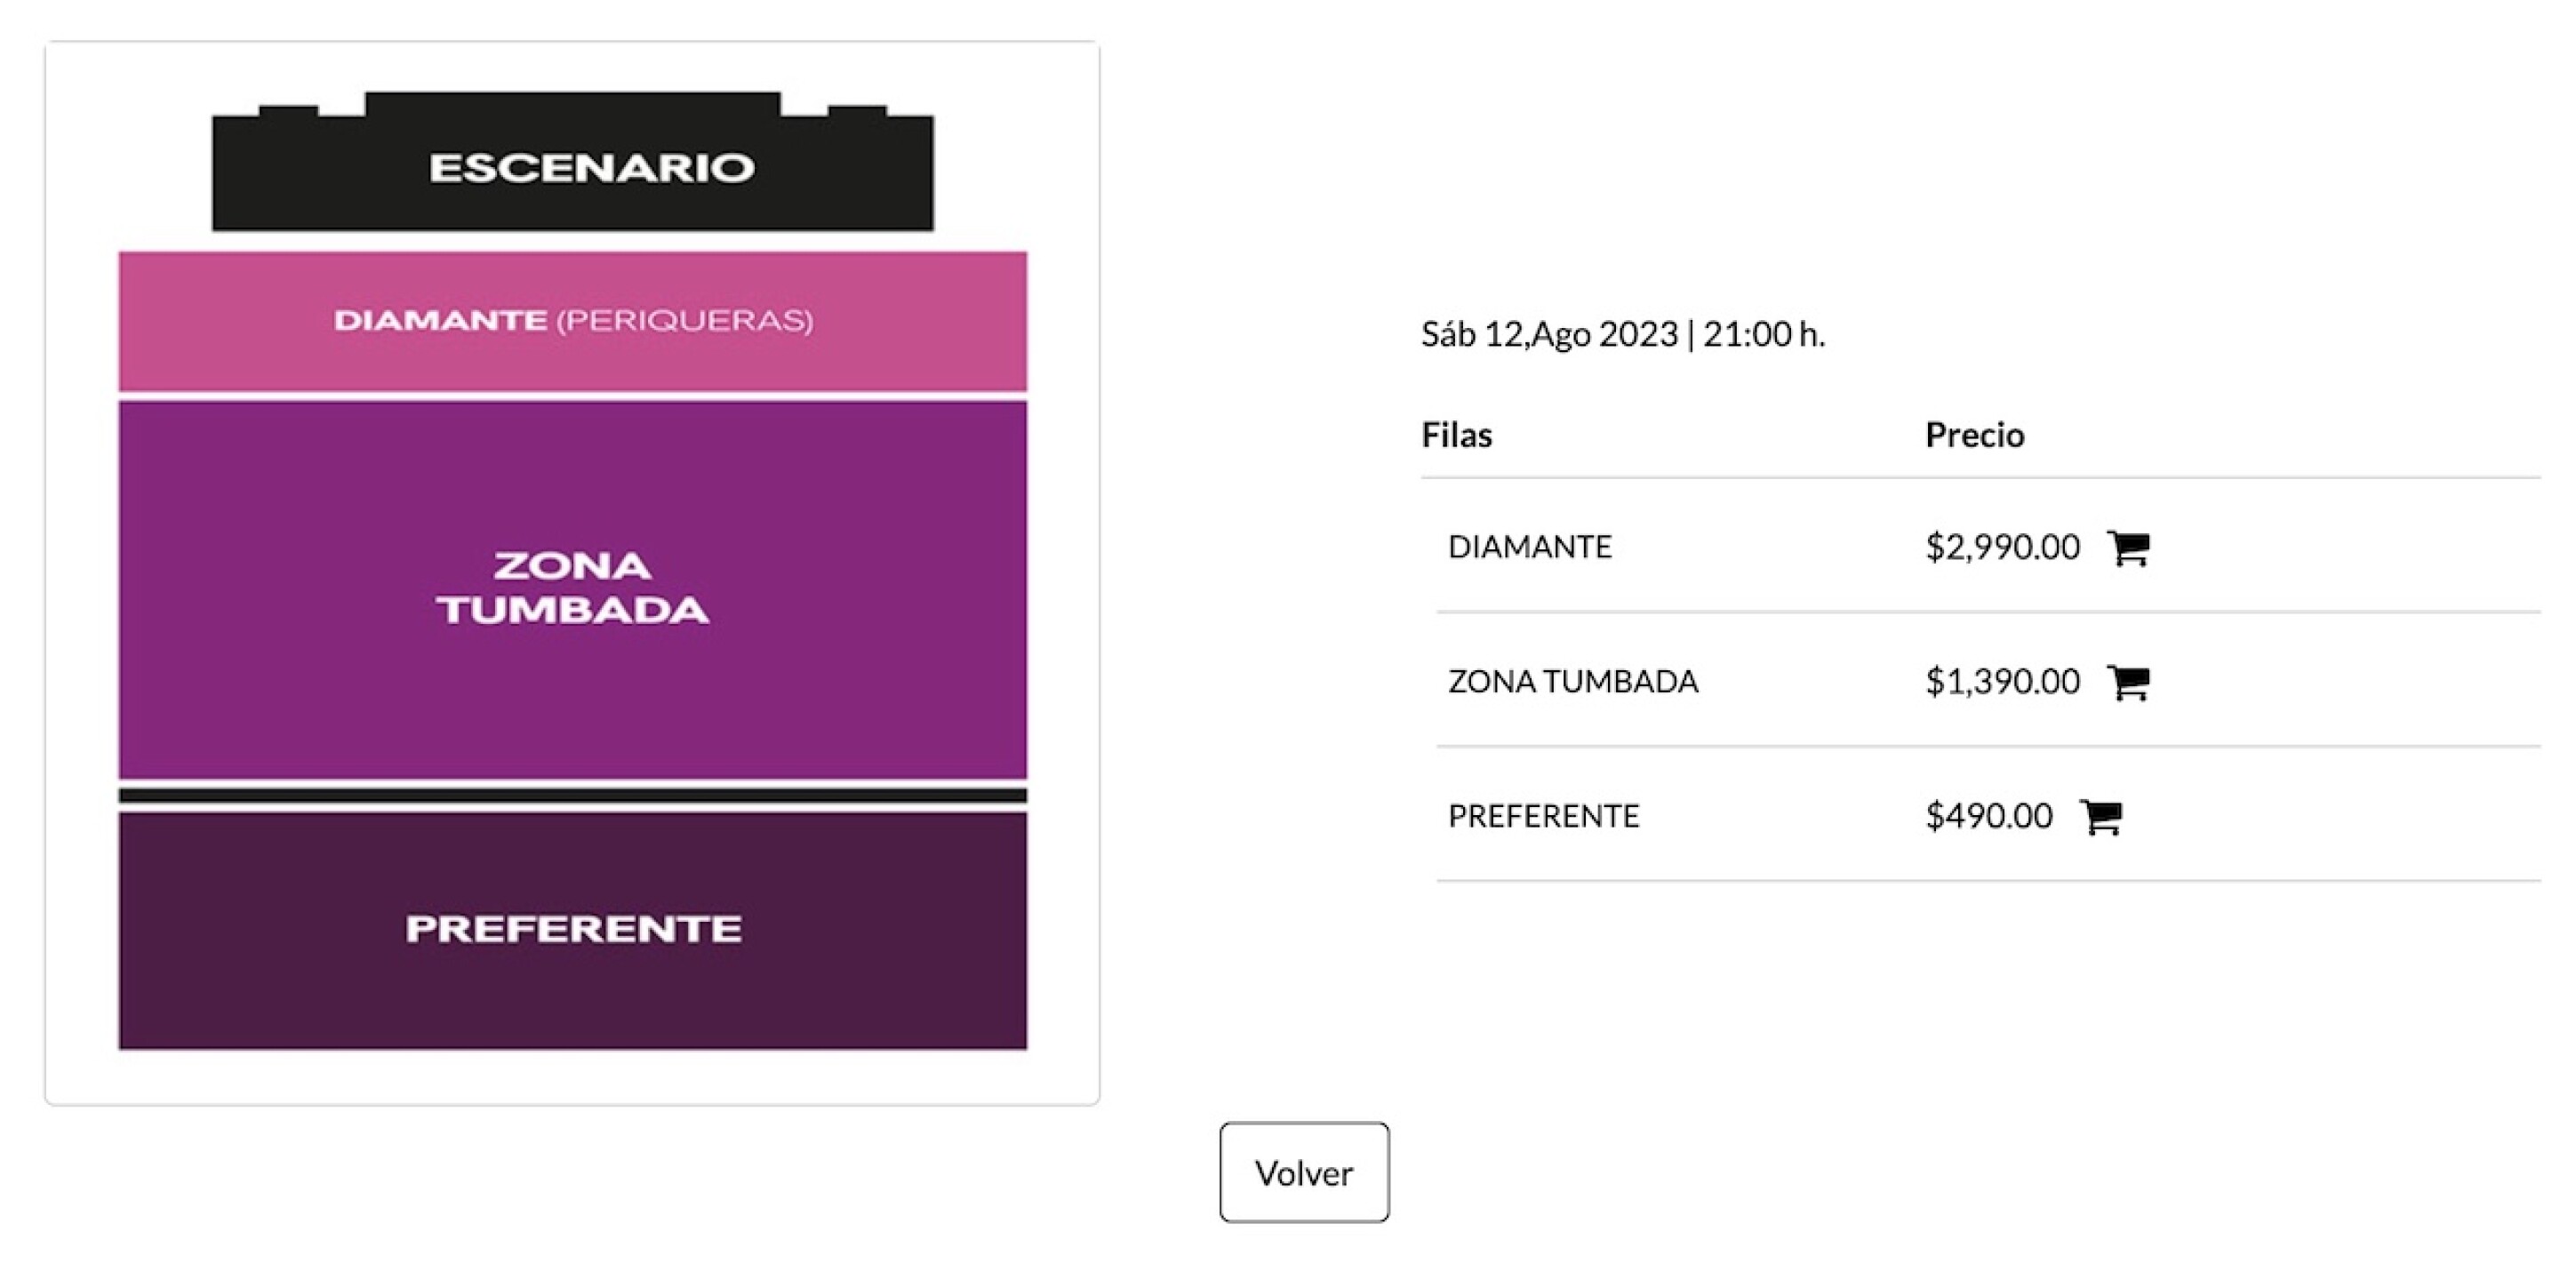Click the $2,990.00 price
2576x1280 pixels.
[2002, 547]
